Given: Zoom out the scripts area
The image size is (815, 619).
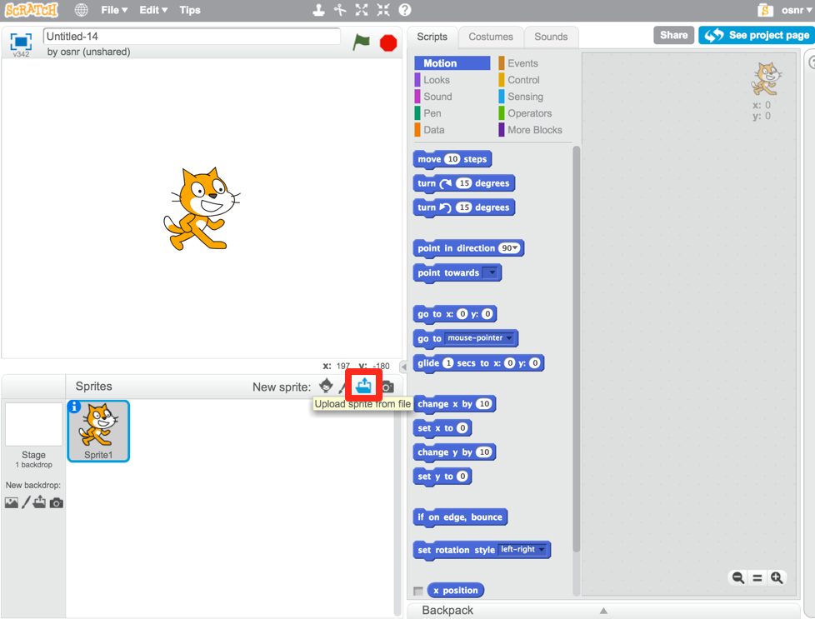Looking at the screenshot, I should click(x=738, y=577).
